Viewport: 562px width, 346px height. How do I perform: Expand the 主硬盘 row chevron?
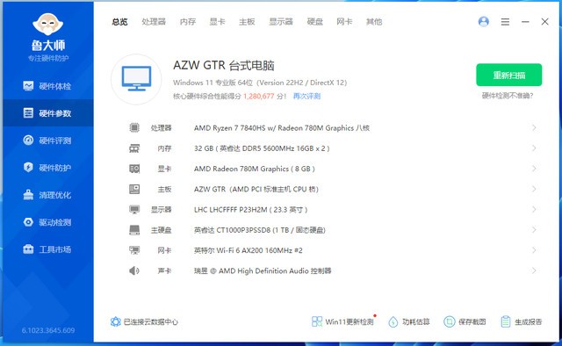point(534,230)
